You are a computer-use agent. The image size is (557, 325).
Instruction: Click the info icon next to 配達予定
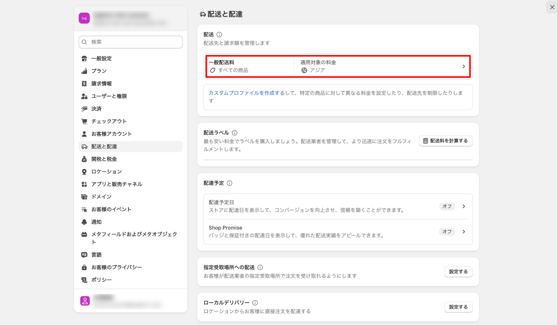point(229,183)
